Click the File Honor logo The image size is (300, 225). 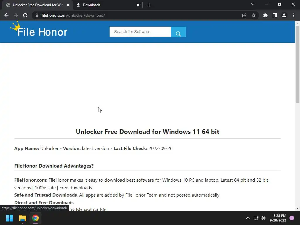pyautogui.click(x=39, y=29)
